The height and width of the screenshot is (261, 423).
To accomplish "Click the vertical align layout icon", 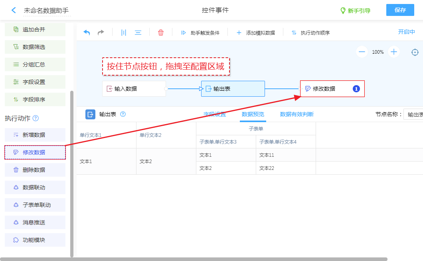I will pos(124,33).
